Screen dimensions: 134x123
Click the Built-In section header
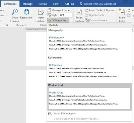tap(89, 25)
